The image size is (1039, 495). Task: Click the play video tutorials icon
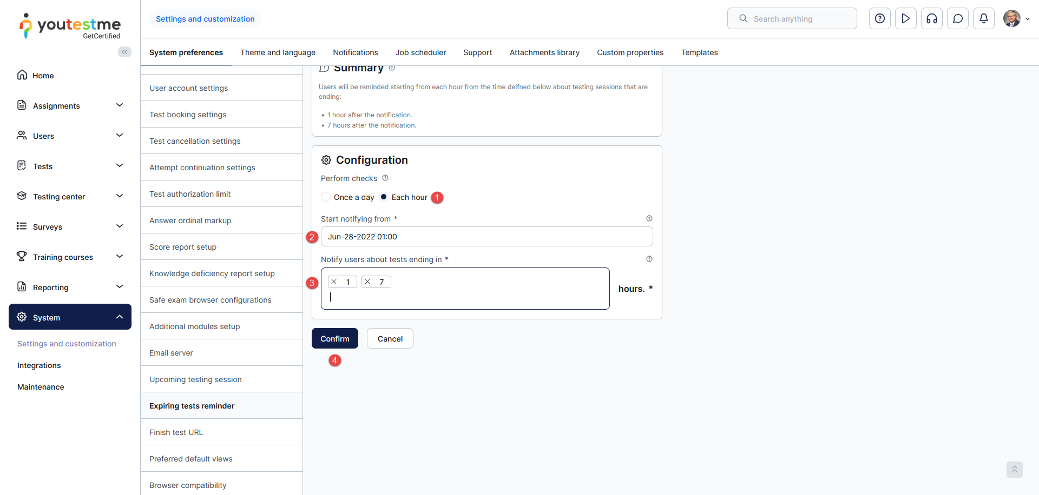click(905, 19)
